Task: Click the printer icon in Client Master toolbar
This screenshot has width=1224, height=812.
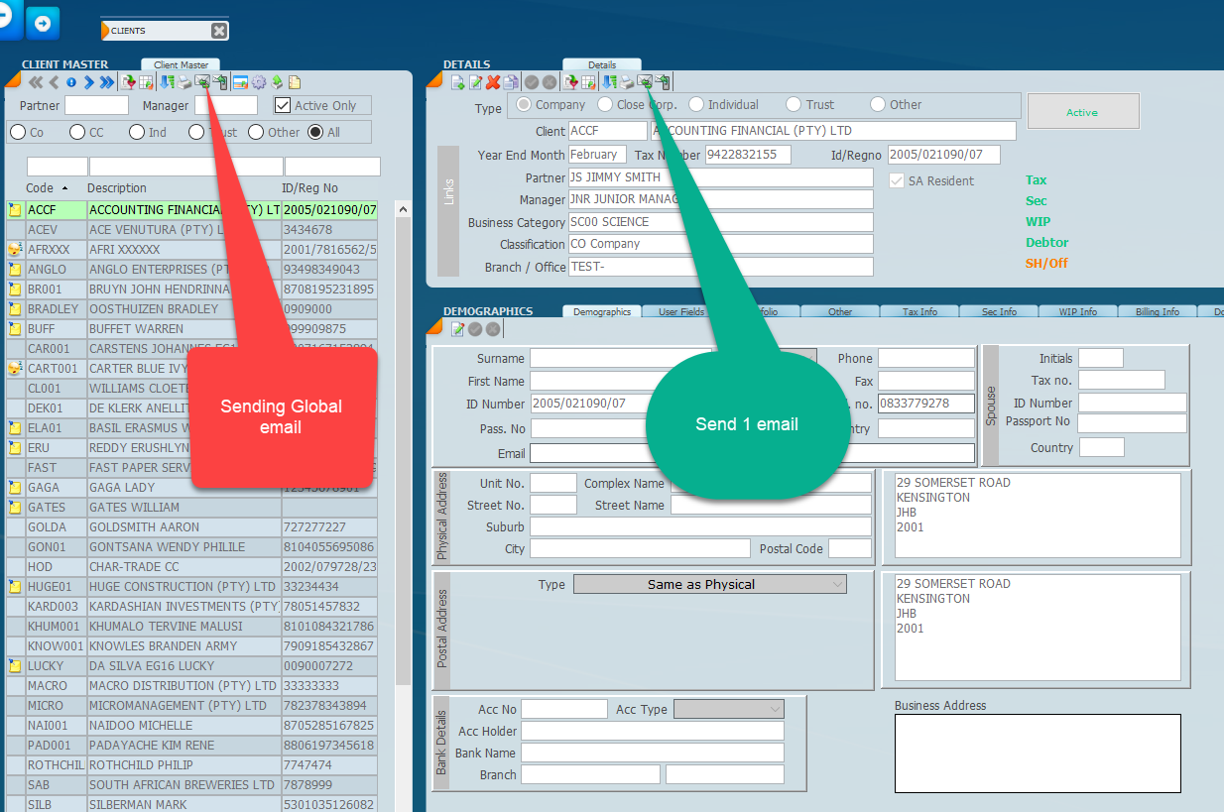Action: pos(184,82)
